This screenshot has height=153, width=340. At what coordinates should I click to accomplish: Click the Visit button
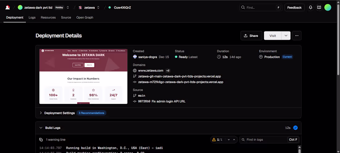pos(273,36)
